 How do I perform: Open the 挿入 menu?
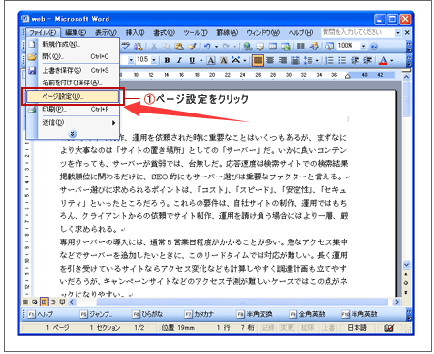(x=135, y=32)
